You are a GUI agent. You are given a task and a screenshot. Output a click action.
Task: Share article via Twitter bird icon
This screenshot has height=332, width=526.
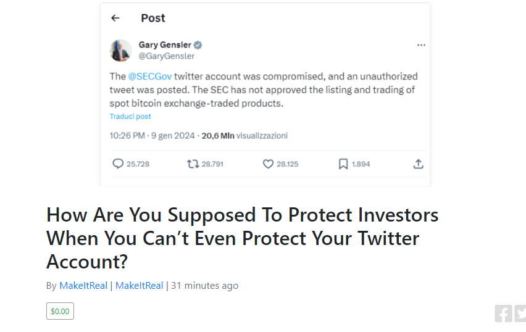[520, 313]
